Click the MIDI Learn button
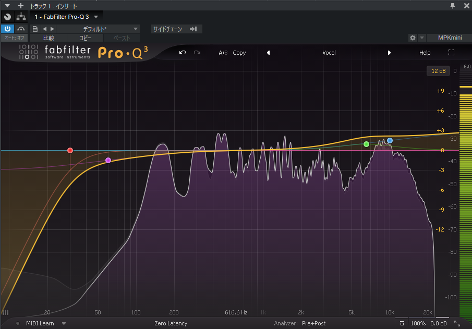 coord(40,323)
